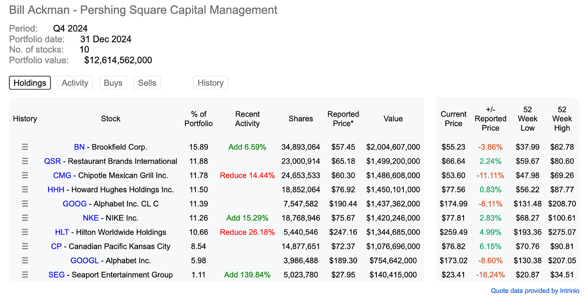Click the portfolio date '31 Dec 2024'
The width and height of the screenshot is (588, 298).
tap(106, 39)
